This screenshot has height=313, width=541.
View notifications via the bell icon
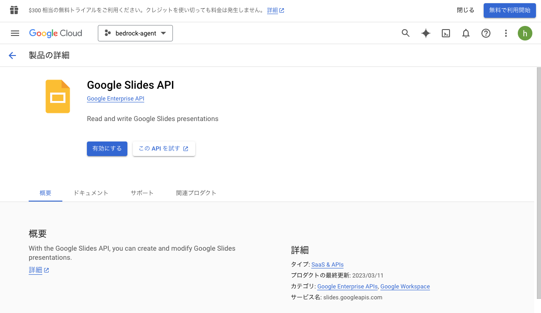click(x=465, y=33)
